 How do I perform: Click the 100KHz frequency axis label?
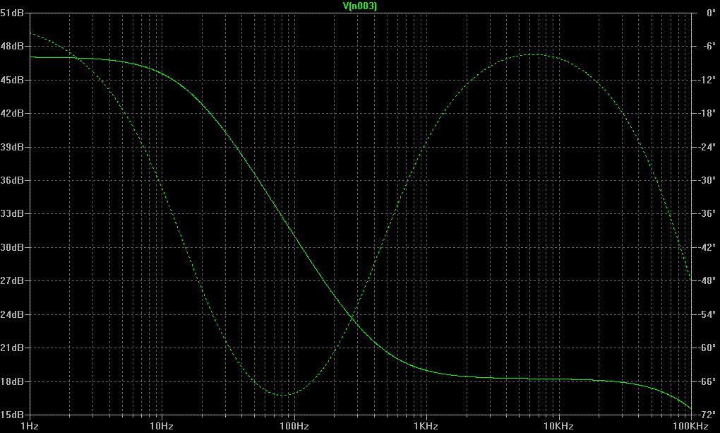click(x=690, y=427)
